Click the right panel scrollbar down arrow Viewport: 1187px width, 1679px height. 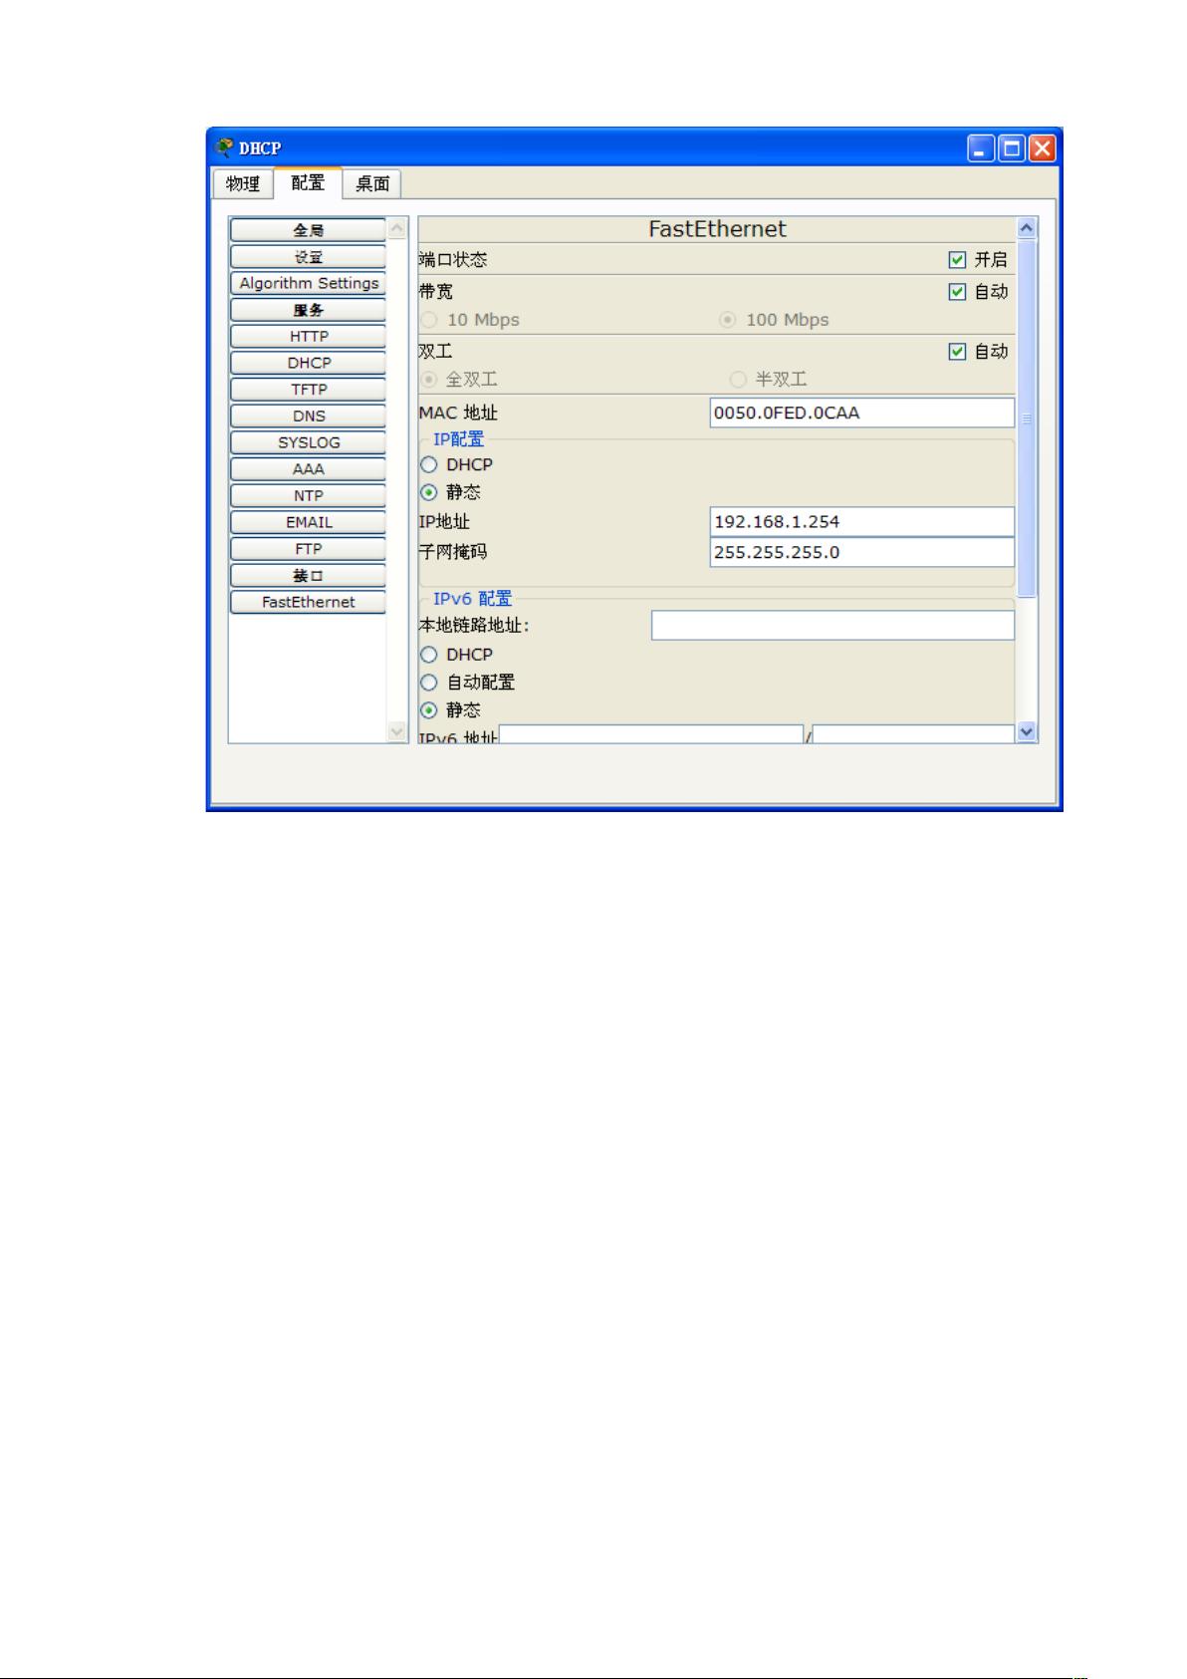pos(1028,732)
